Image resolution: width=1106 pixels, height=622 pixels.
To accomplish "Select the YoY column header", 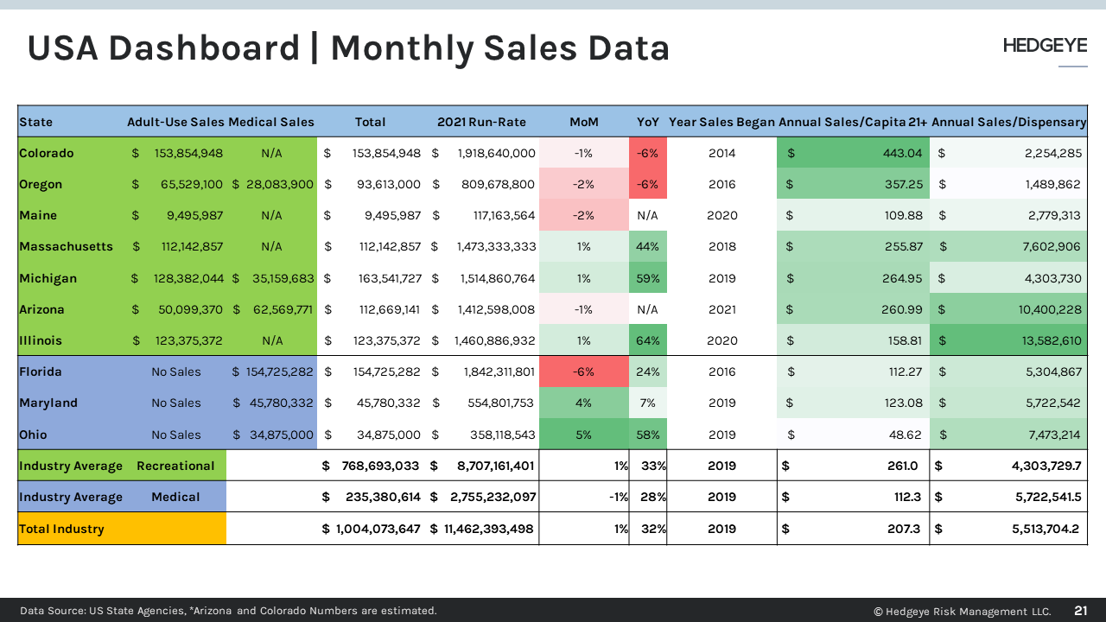I will (x=647, y=122).
